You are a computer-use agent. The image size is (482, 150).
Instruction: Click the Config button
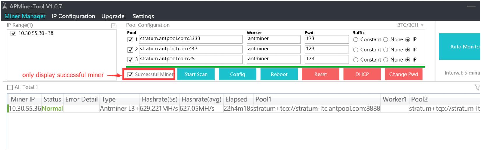tap(238, 74)
